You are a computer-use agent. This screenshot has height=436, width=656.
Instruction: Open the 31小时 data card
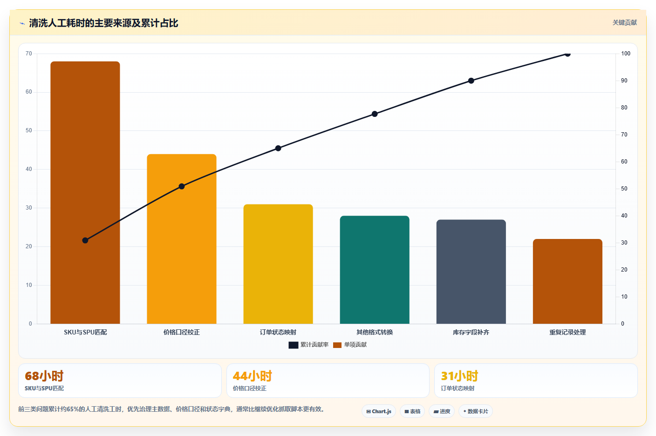[x=536, y=381]
